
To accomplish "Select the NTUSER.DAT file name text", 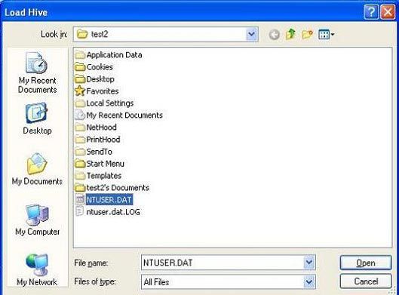I will [109, 199].
